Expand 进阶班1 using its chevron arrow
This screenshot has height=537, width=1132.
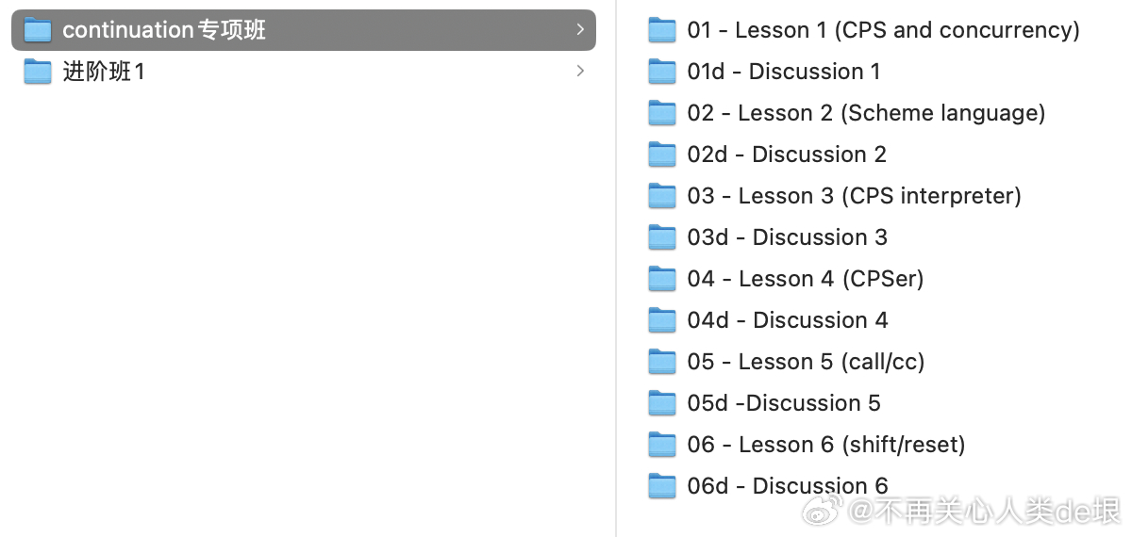[580, 72]
